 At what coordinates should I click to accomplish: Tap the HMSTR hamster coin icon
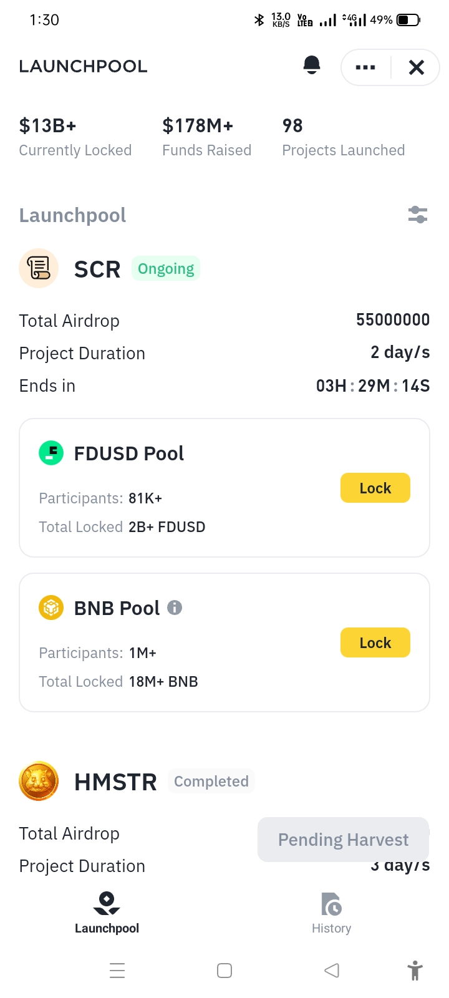tap(39, 781)
